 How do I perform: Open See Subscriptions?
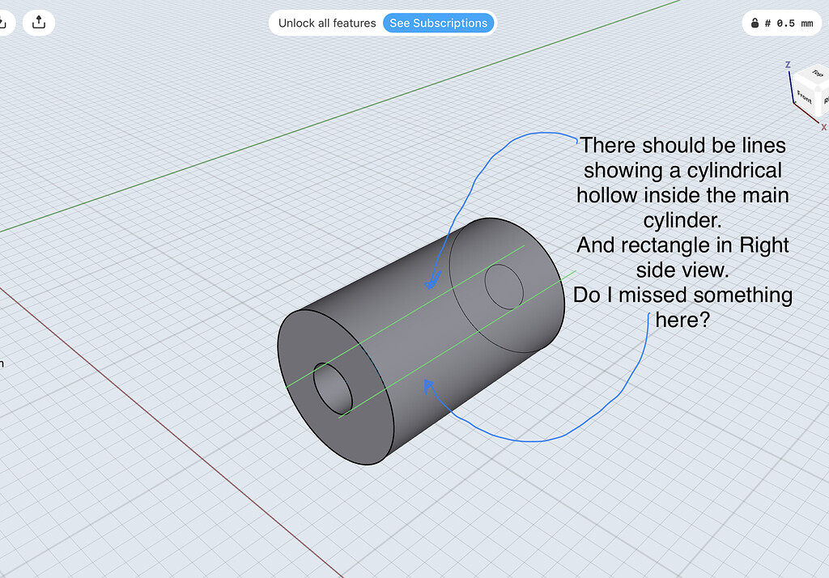tap(438, 23)
